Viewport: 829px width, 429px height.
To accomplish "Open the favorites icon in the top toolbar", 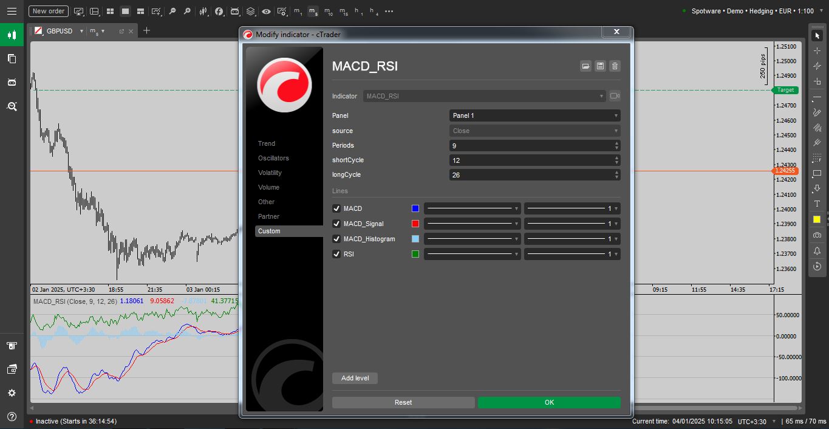I will pos(219,11).
